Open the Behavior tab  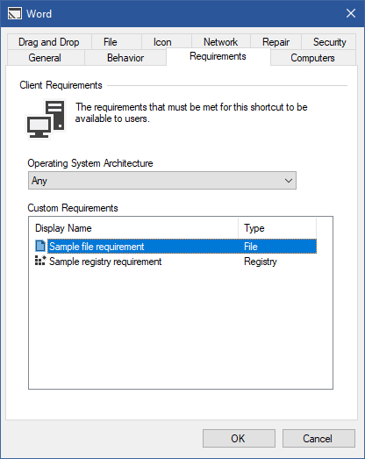click(x=125, y=58)
